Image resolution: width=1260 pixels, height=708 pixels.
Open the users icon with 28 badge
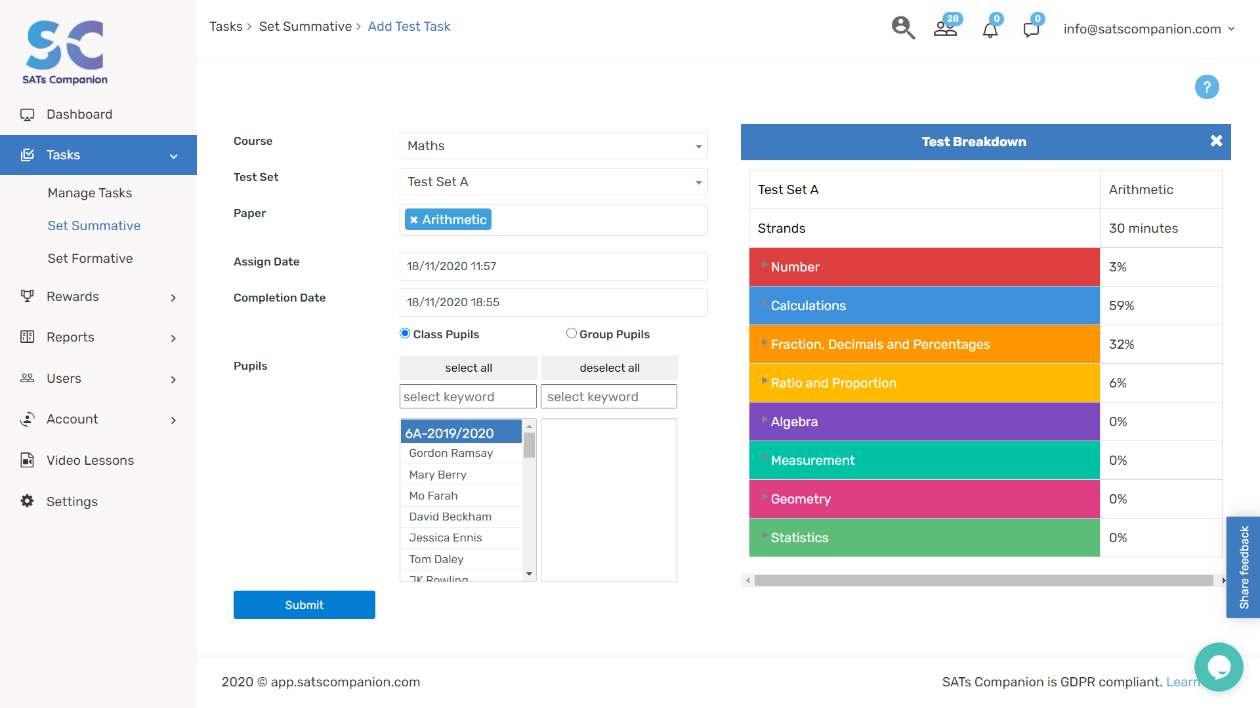[x=946, y=28]
